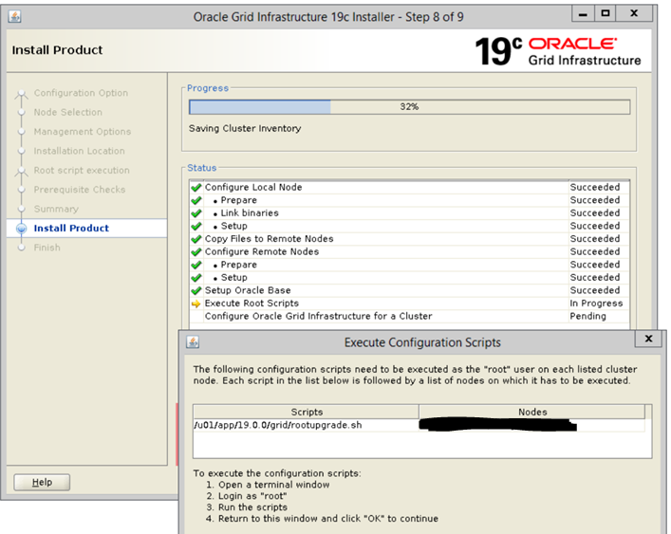
Task: Click the Setup Oracle Base row text
Action: (x=248, y=290)
